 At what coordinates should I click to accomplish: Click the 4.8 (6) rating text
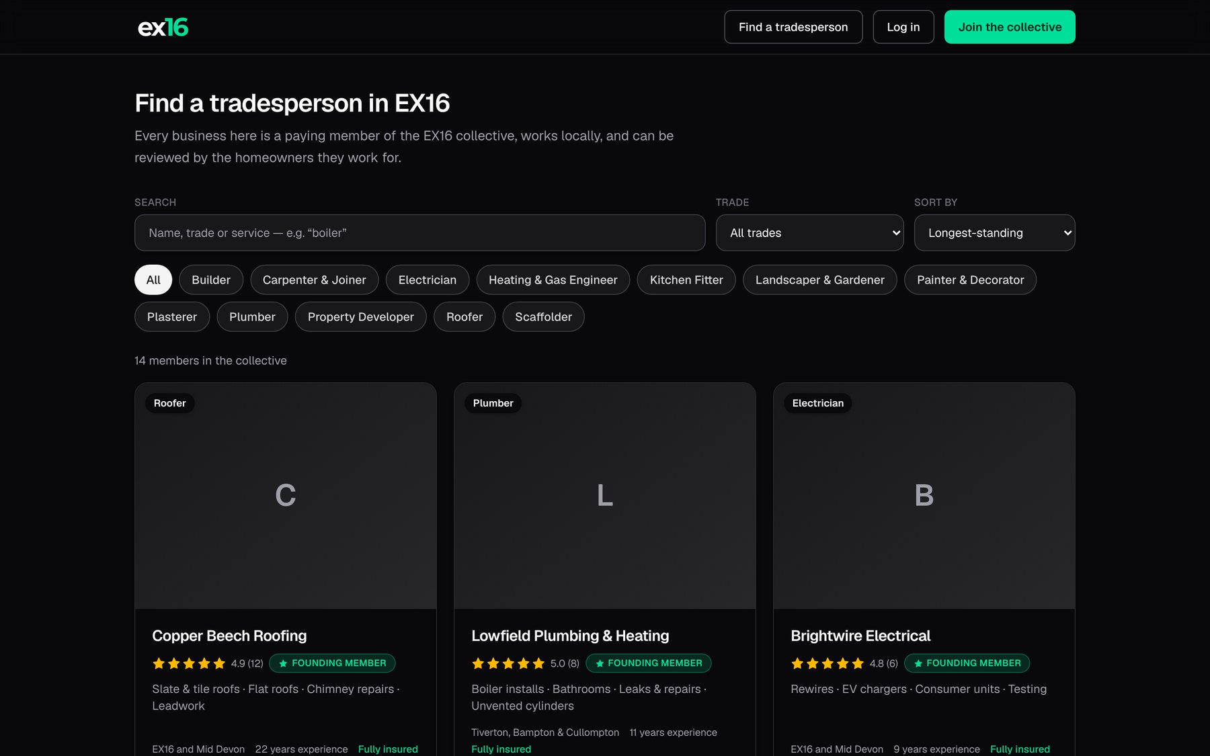click(884, 663)
